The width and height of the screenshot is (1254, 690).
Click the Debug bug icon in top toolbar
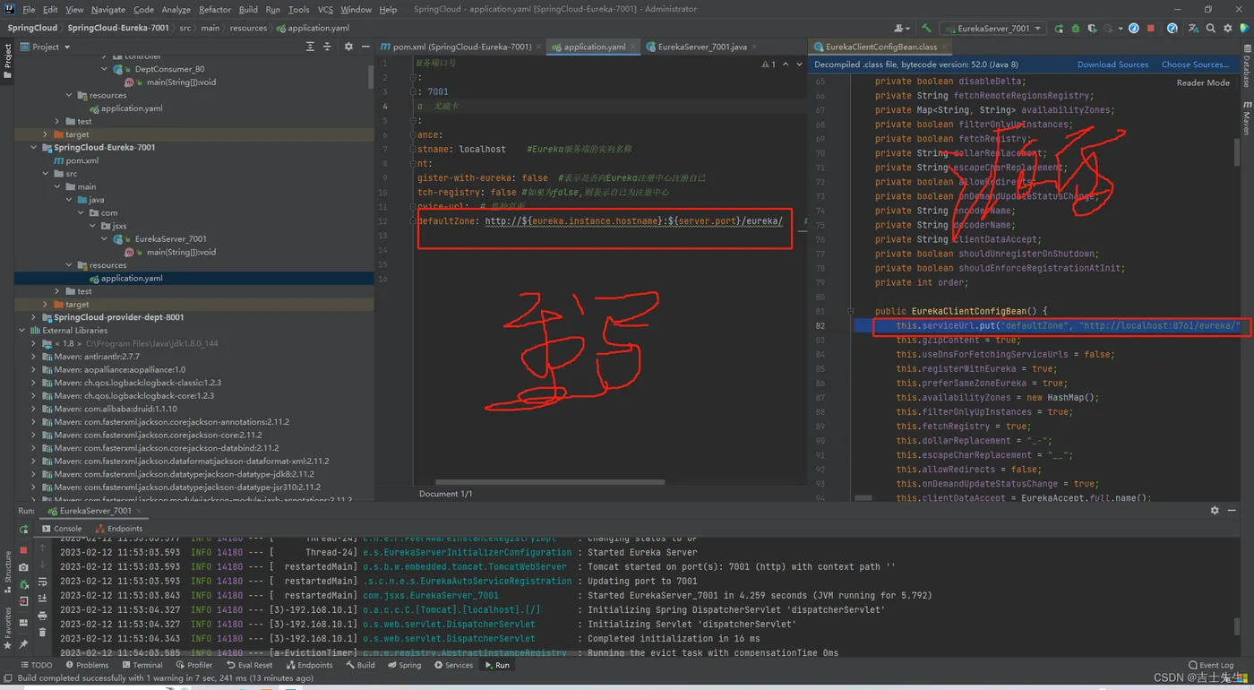pyautogui.click(x=1073, y=28)
